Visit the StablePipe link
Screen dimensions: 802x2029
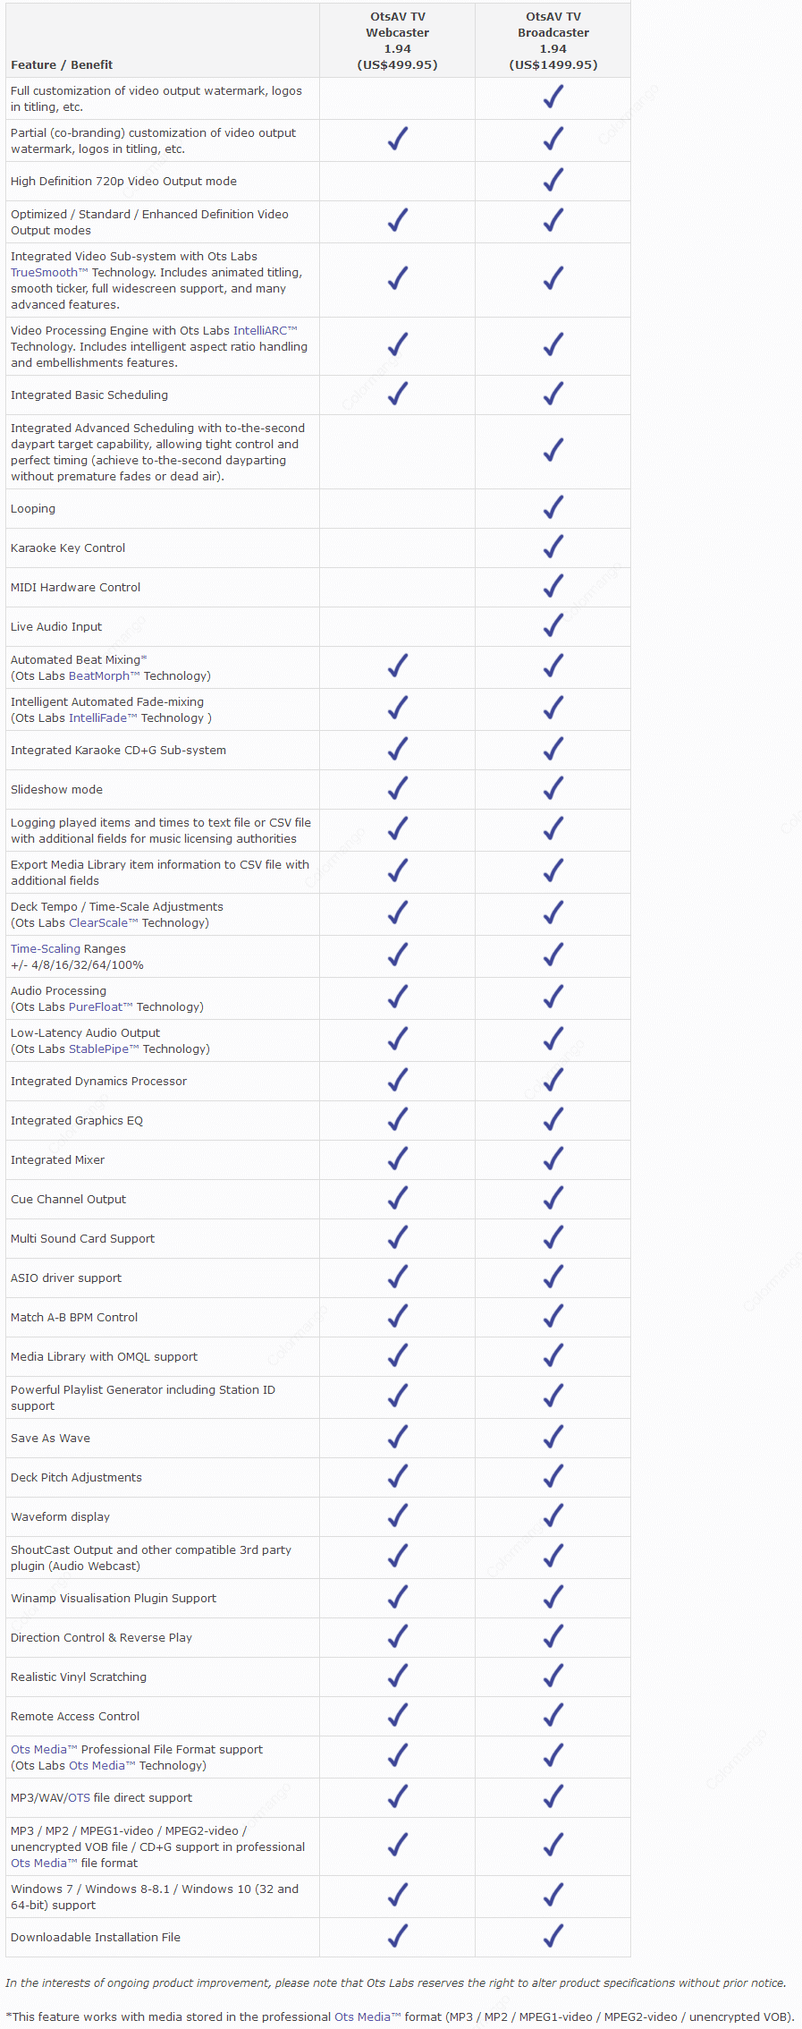pyautogui.click(x=99, y=1048)
